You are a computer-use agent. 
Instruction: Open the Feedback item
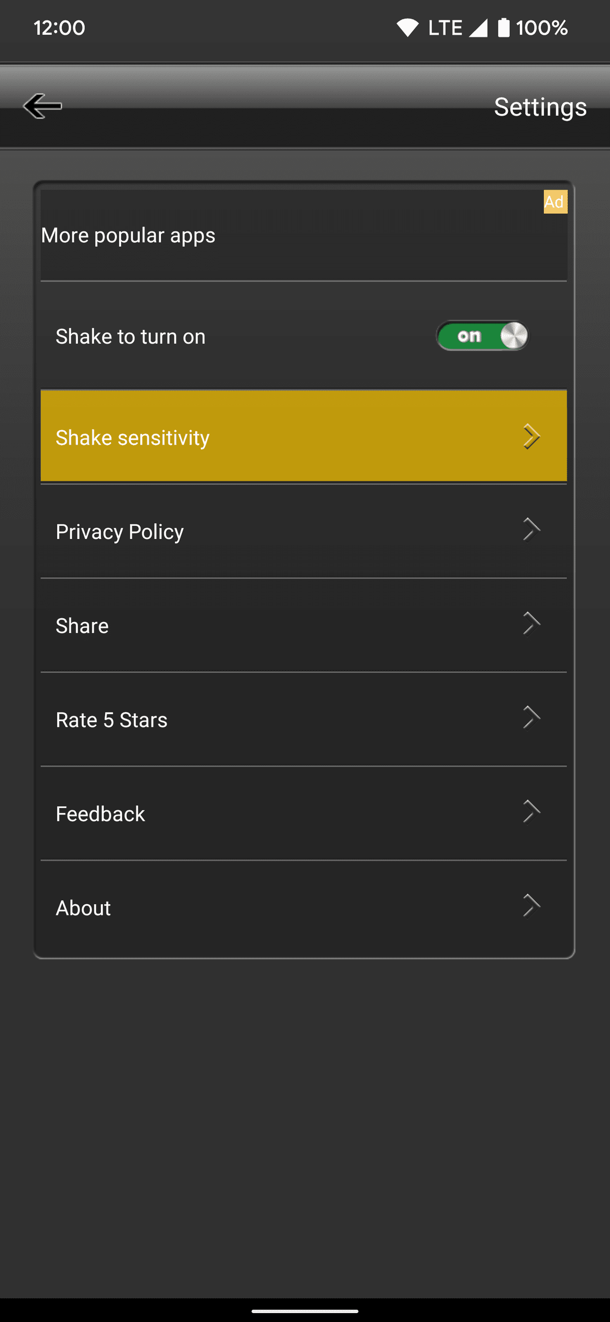coord(100,814)
